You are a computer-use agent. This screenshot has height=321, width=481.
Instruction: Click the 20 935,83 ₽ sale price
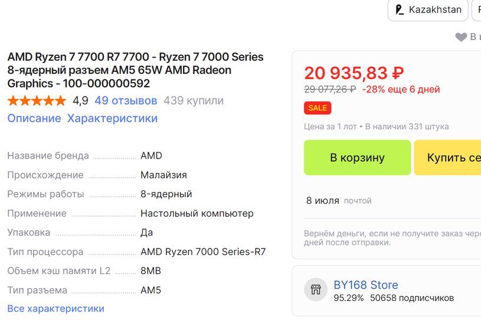(x=354, y=73)
